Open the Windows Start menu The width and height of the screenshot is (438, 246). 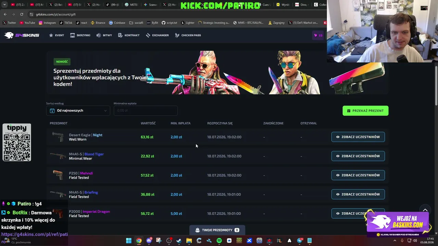click(x=129, y=241)
